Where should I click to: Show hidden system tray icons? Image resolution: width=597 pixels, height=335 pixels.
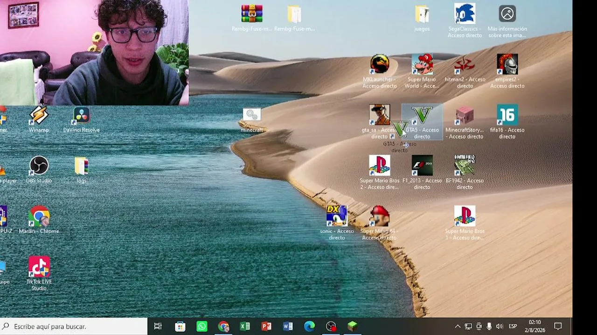click(x=458, y=326)
